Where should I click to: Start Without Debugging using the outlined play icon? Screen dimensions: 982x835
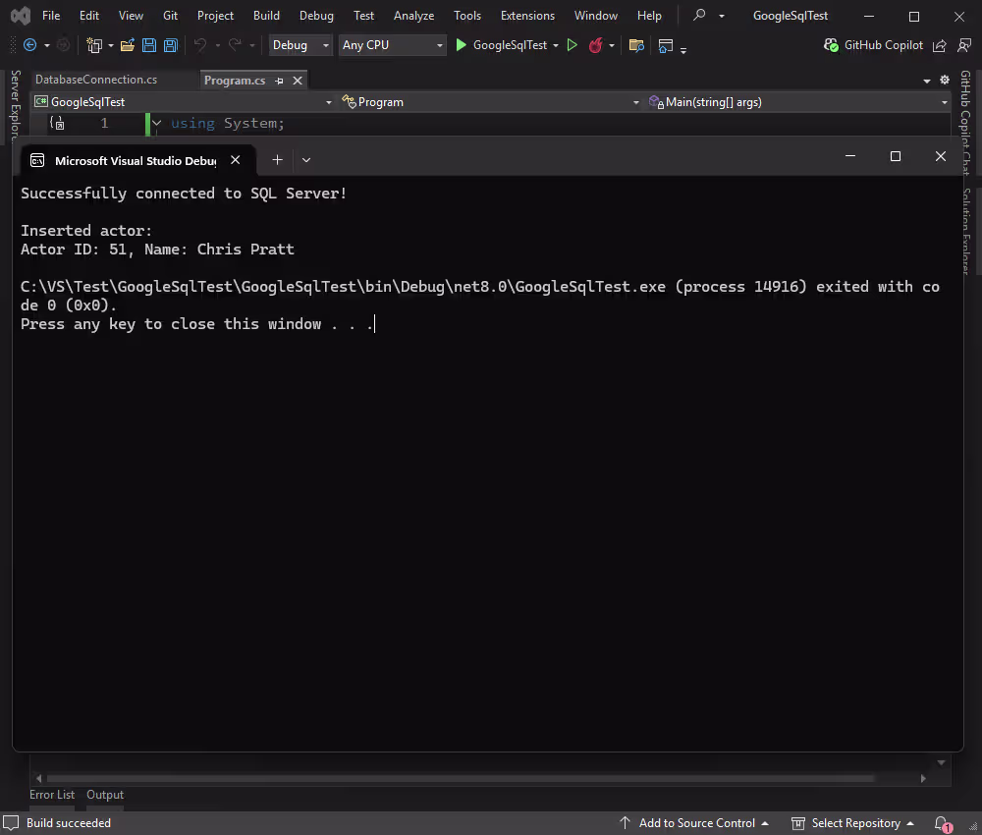tap(573, 45)
